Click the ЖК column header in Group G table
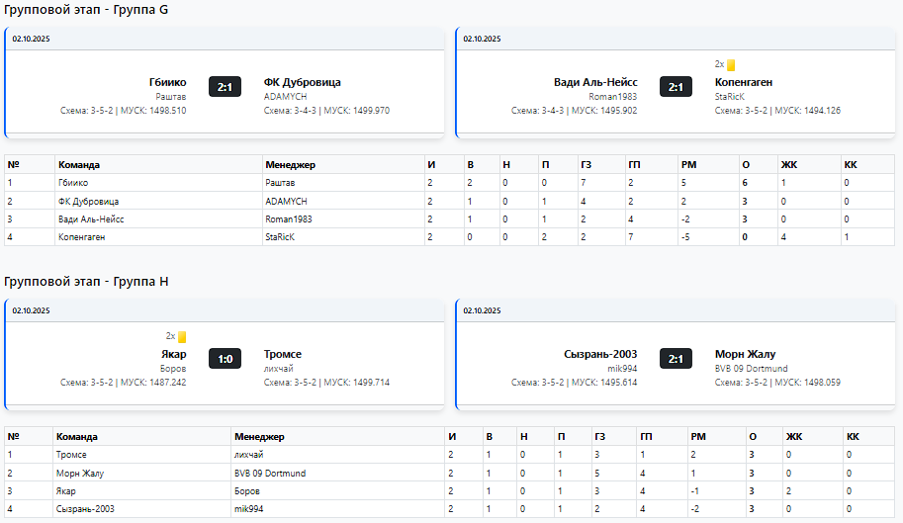 click(x=788, y=164)
